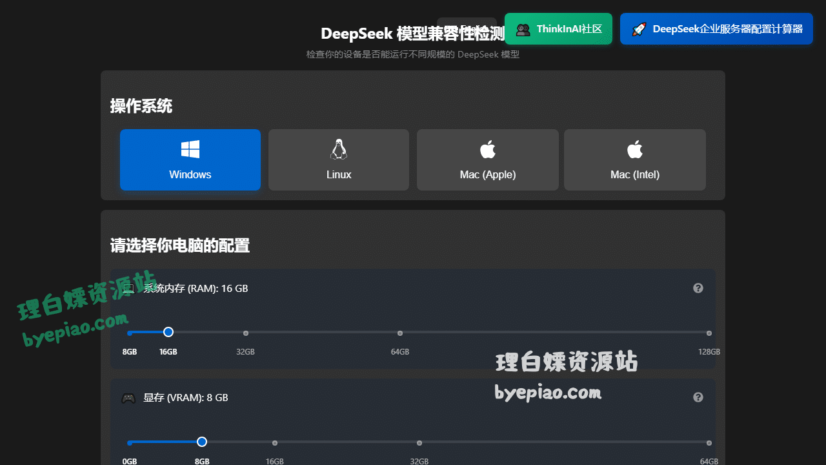Click the Apple logo on Mac (Apple)
826x465 pixels.
(488, 149)
